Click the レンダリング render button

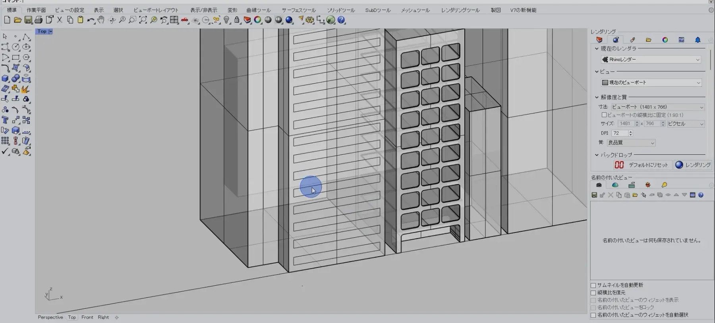coord(693,165)
